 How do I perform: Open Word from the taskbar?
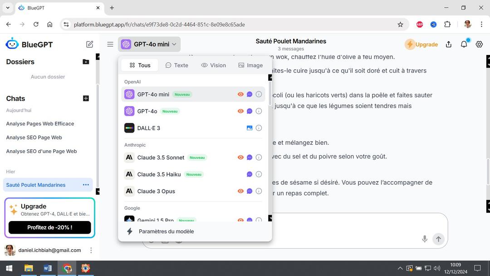(x=48, y=268)
